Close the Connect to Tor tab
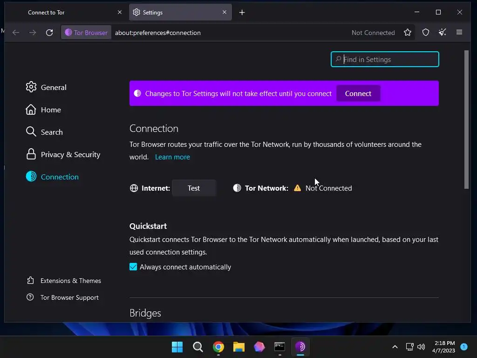477x358 pixels. click(x=120, y=12)
